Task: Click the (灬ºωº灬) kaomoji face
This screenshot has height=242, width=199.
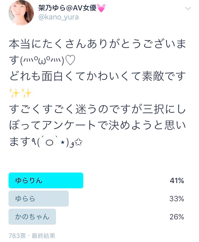Action: point(42,61)
